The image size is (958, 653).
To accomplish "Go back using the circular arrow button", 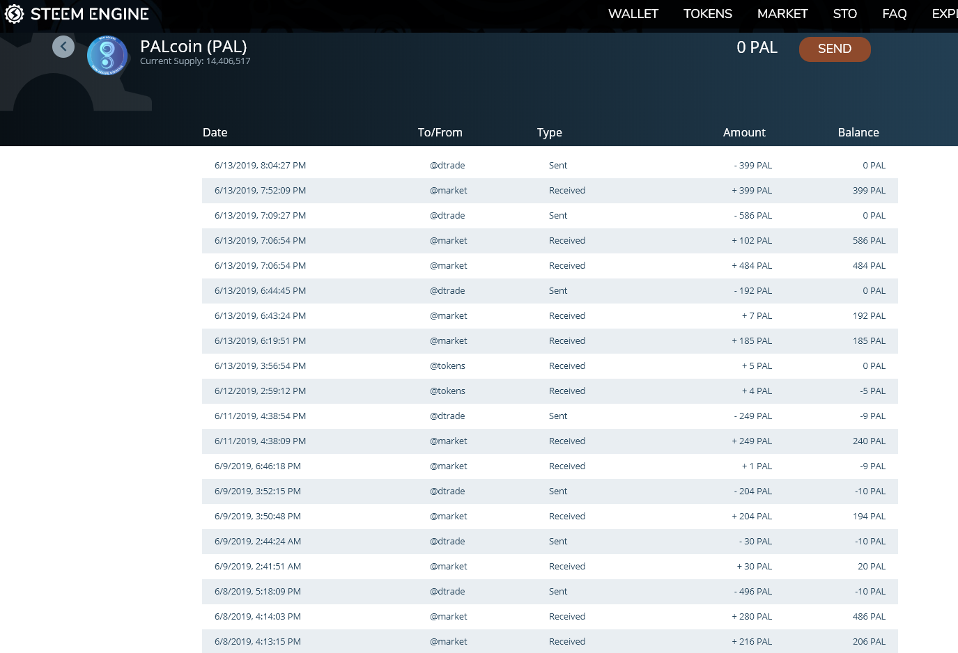I will pos(63,47).
